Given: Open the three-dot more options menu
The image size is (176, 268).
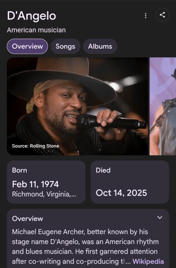Looking at the screenshot, I should click(x=146, y=16).
